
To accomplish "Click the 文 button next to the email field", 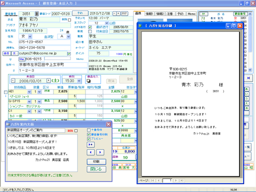I will [14, 53].
